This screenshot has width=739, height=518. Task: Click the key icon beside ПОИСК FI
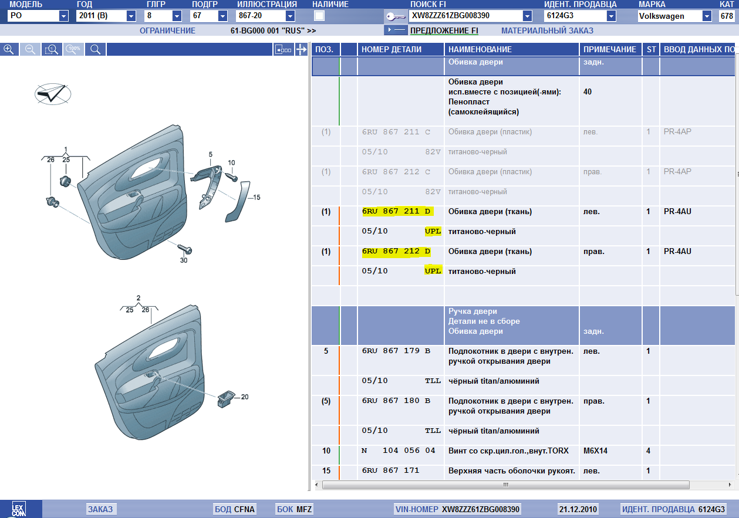point(395,16)
